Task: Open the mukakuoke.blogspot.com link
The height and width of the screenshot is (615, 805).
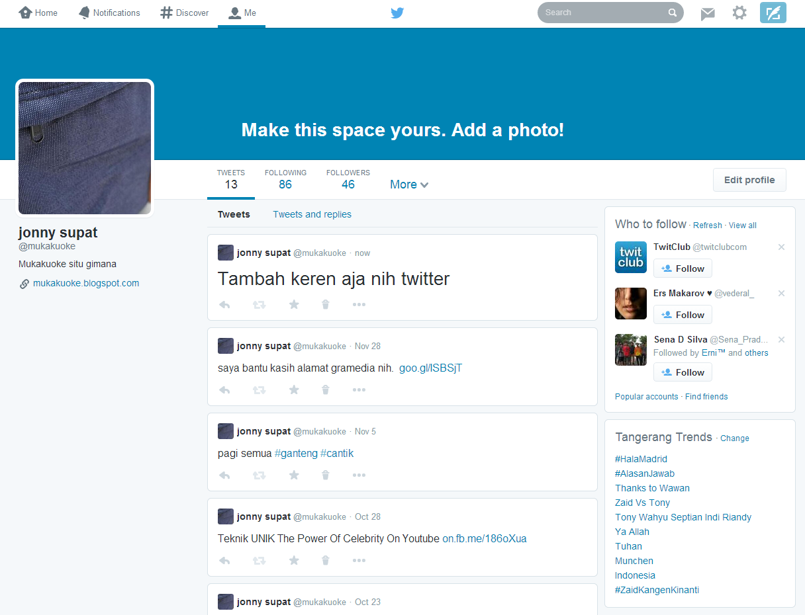Action: point(86,283)
